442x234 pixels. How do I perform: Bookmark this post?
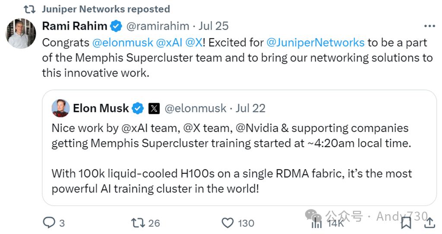point(406,222)
